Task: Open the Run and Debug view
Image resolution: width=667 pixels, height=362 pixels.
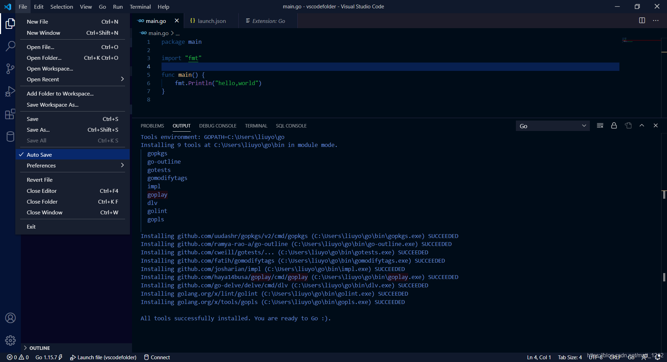Action: point(10,91)
